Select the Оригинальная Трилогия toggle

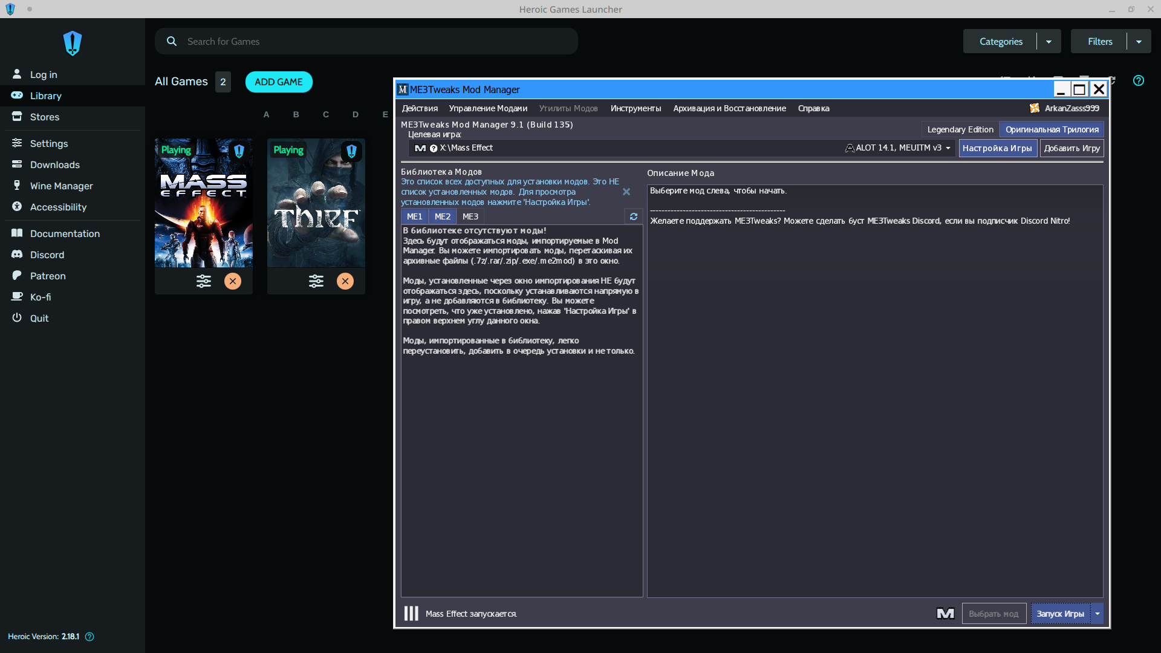click(x=1052, y=129)
